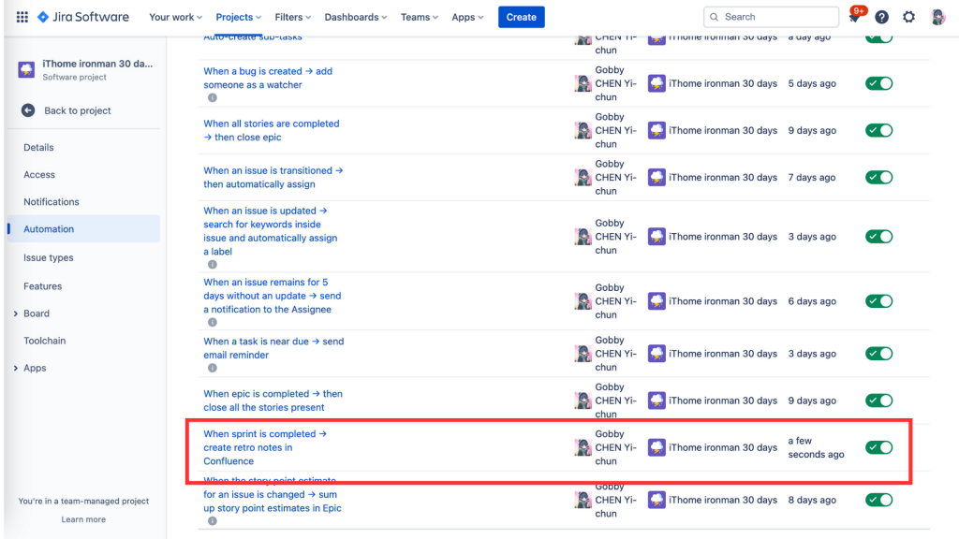Click owner avatar in issue transitioned assign row

pos(583,177)
